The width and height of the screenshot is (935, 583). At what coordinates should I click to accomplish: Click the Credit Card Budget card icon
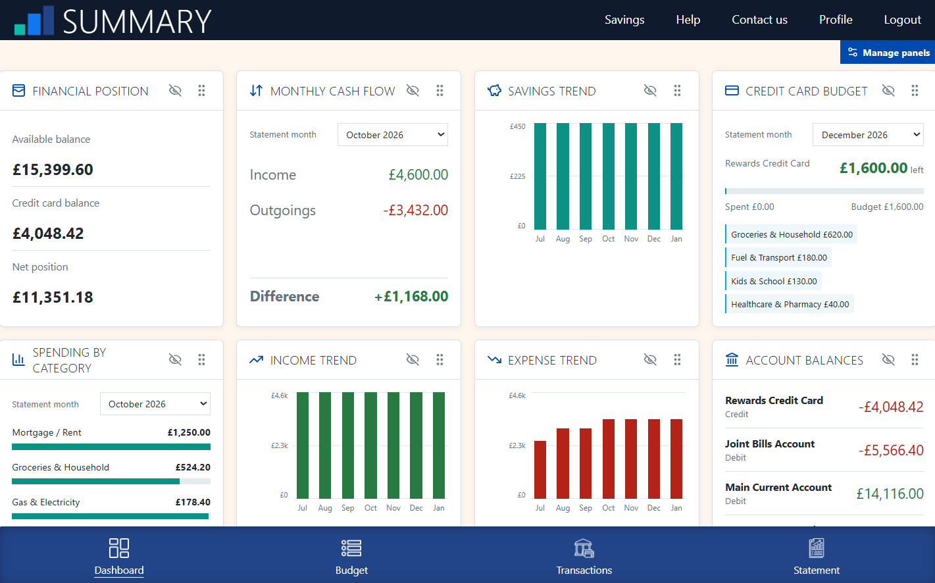732,91
